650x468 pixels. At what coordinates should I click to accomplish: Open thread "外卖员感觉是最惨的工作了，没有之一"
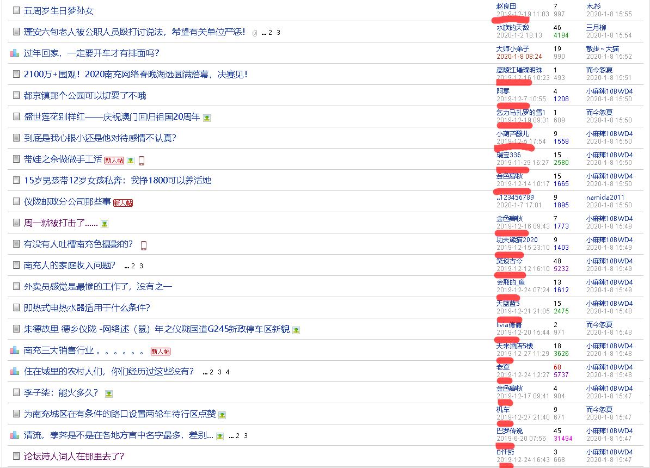[x=98, y=287]
